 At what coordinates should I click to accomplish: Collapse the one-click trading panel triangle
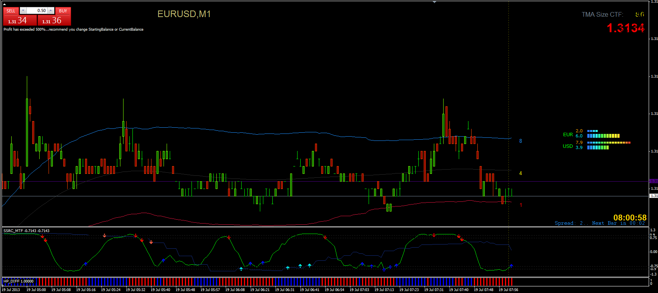click(4, 4)
